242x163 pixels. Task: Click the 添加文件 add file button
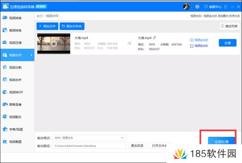tap(47, 26)
